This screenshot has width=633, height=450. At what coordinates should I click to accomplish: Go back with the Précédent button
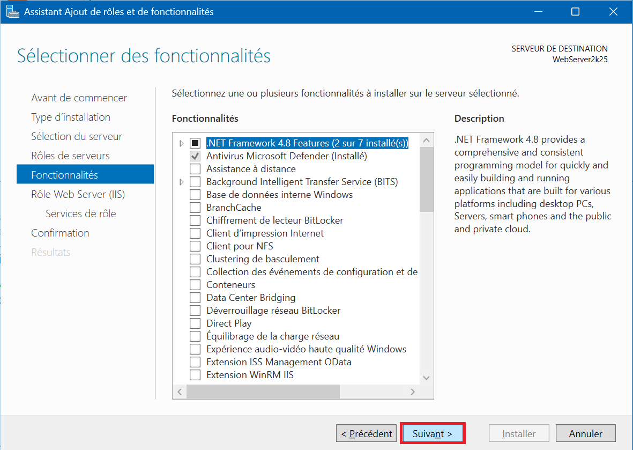[x=367, y=433]
